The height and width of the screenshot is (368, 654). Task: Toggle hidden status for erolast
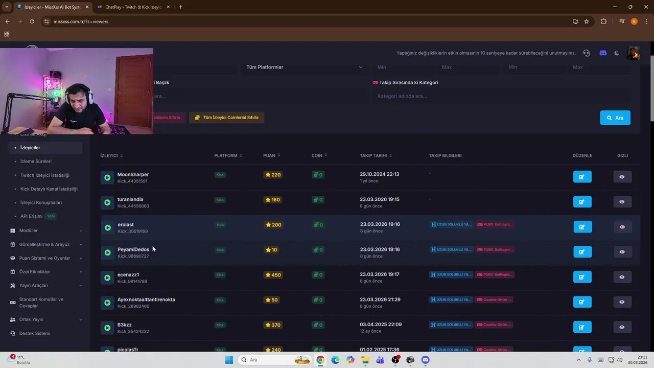click(622, 227)
